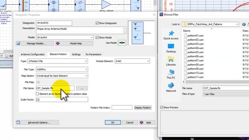This screenshot has height=140, width=249.
Task: Click the Help book icon at dialog bottom
Action: 142,122
